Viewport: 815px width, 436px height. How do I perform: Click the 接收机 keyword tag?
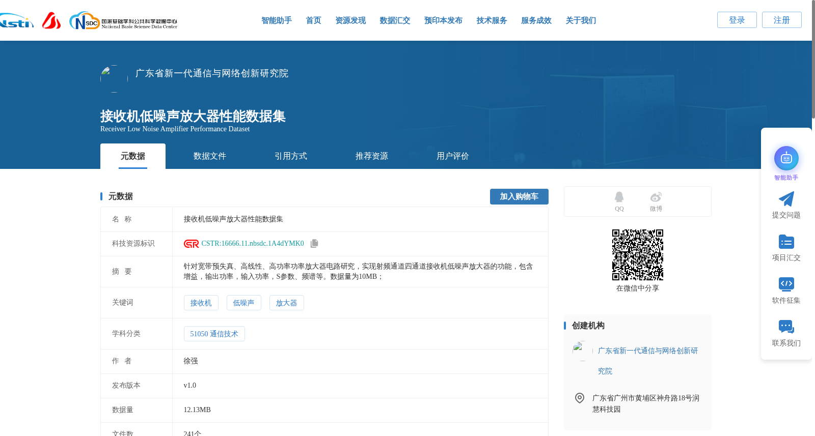pyautogui.click(x=201, y=303)
